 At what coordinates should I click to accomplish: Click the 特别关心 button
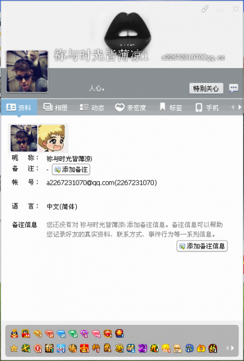click(x=206, y=88)
